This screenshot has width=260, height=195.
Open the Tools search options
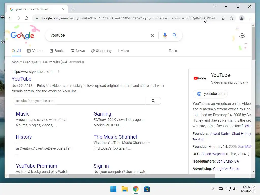coord(173,51)
